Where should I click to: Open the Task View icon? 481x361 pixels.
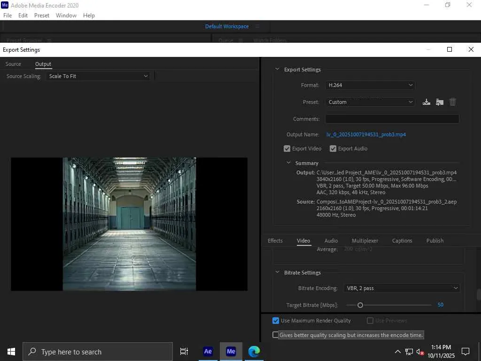tap(184, 352)
